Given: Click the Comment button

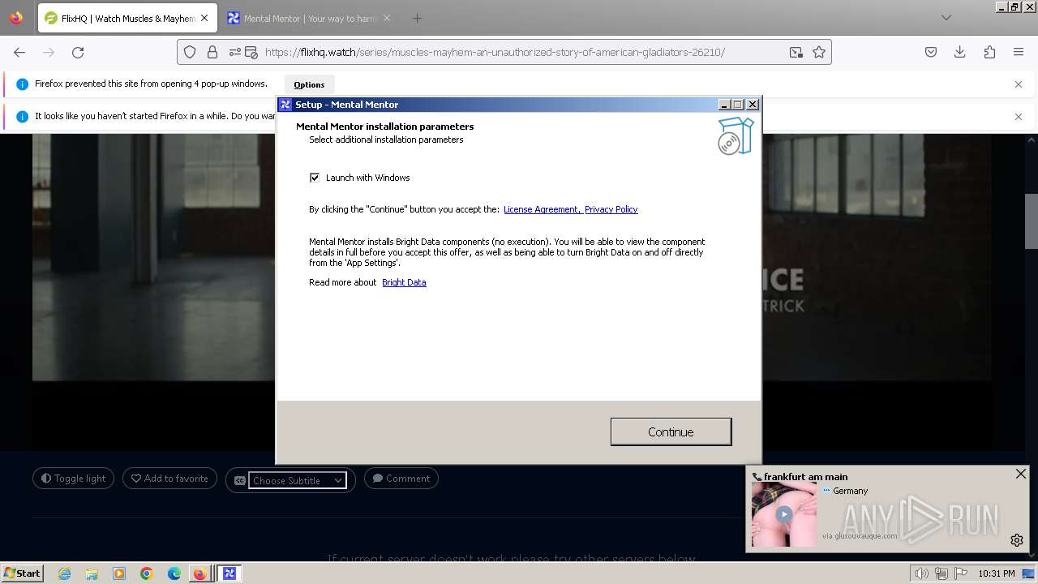Looking at the screenshot, I should point(401,479).
